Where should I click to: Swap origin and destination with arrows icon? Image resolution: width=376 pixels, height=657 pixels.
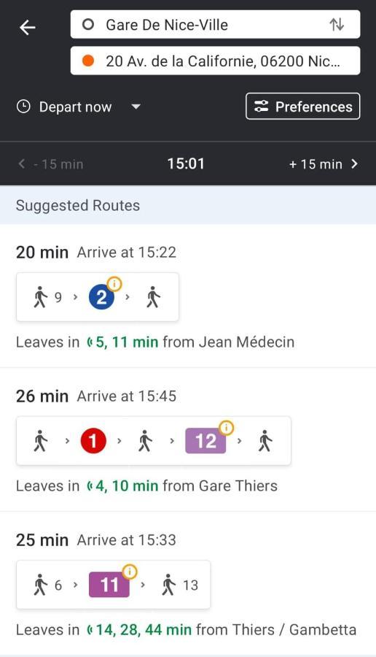337,24
